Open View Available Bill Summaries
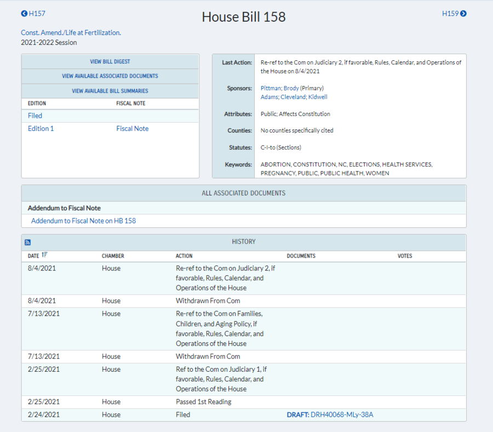The image size is (493, 432). coord(110,91)
